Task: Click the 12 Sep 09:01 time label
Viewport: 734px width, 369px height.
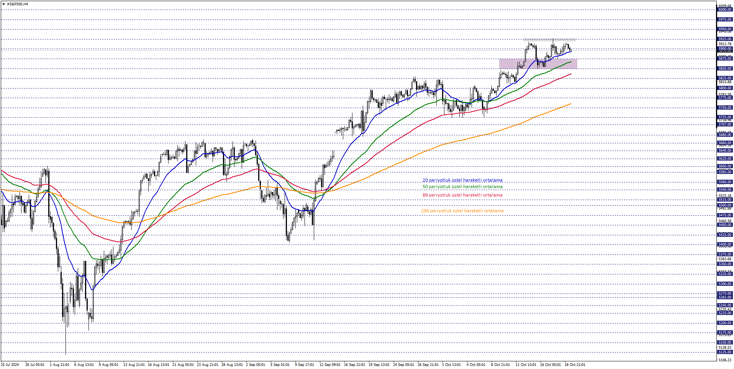Action: [330, 365]
